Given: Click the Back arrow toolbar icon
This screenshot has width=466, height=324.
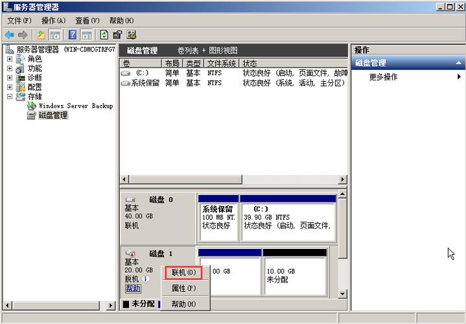Looking at the screenshot, I should coord(10,35).
